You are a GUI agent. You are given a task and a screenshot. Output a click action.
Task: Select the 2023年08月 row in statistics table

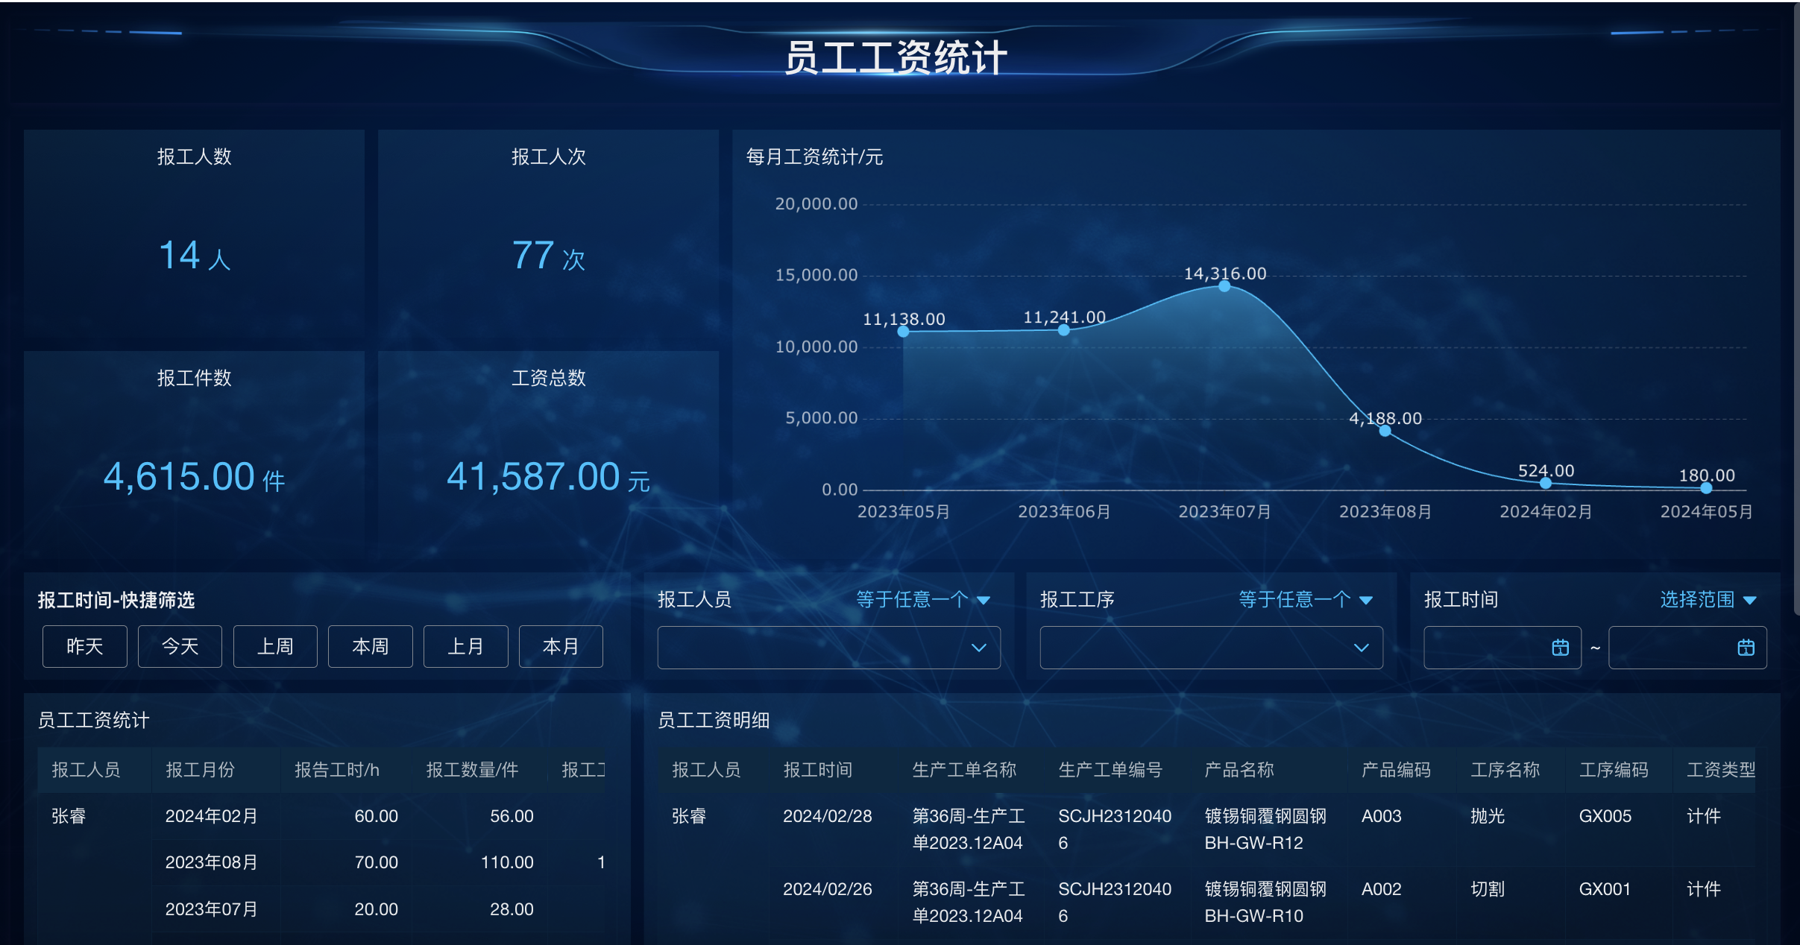378,862
